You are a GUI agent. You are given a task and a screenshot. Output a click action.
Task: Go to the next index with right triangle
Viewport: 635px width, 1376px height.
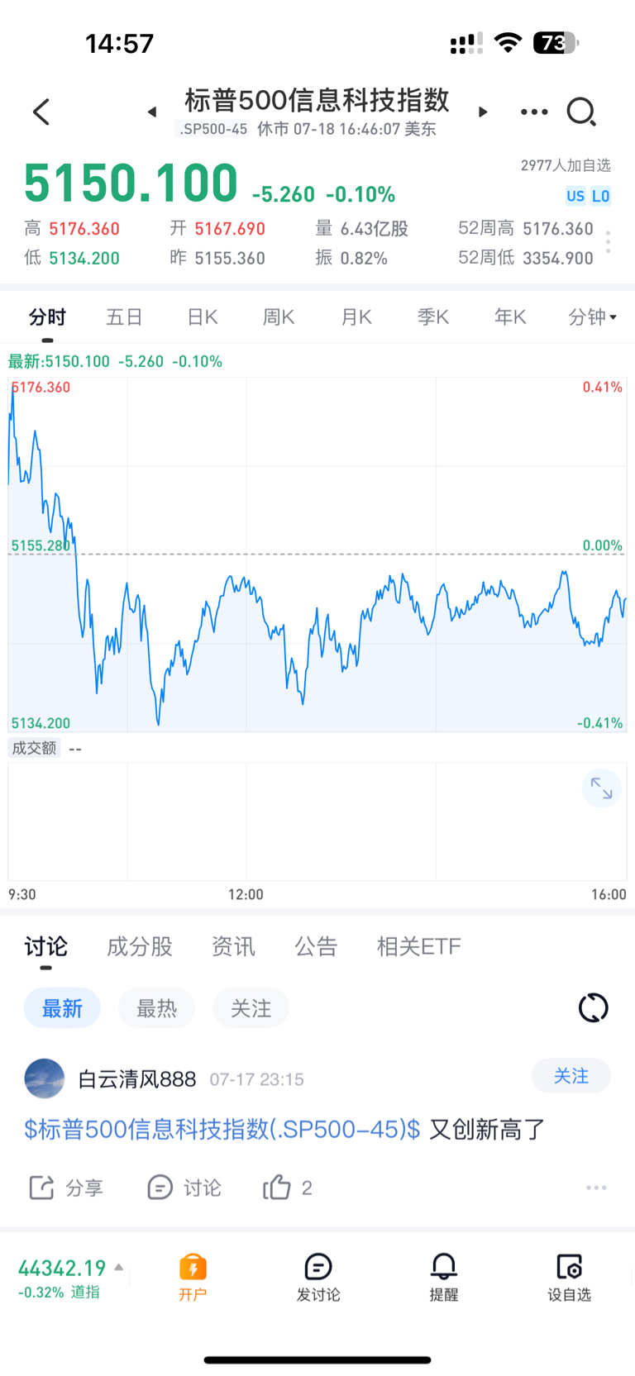click(x=483, y=112)
